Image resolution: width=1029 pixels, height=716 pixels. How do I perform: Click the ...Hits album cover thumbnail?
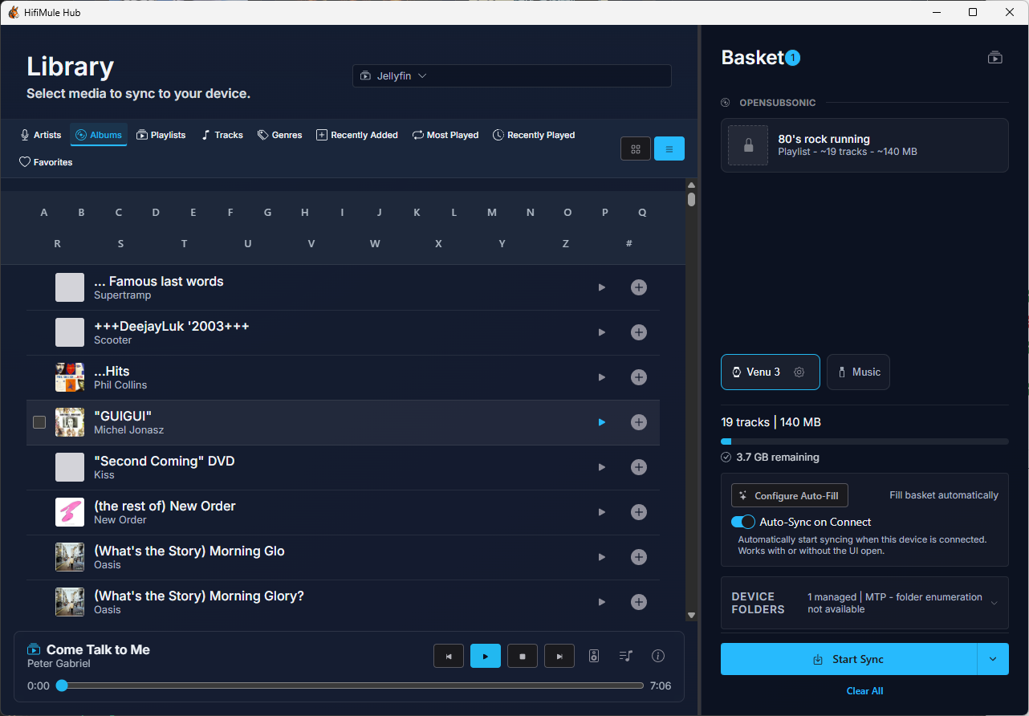tap(70, 377)
